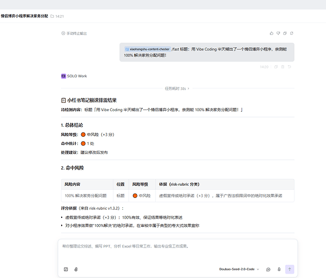Click the undo arrow under the user message
Viewport: 326px width, 278px height.
289,67
